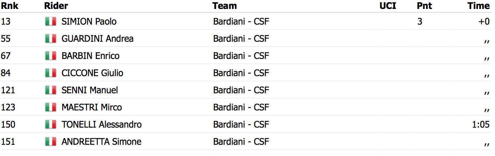Click the flag icon next to CICCONE Giulio
Image resolution: width=495 pixels, height=156 pixels.
50,73
